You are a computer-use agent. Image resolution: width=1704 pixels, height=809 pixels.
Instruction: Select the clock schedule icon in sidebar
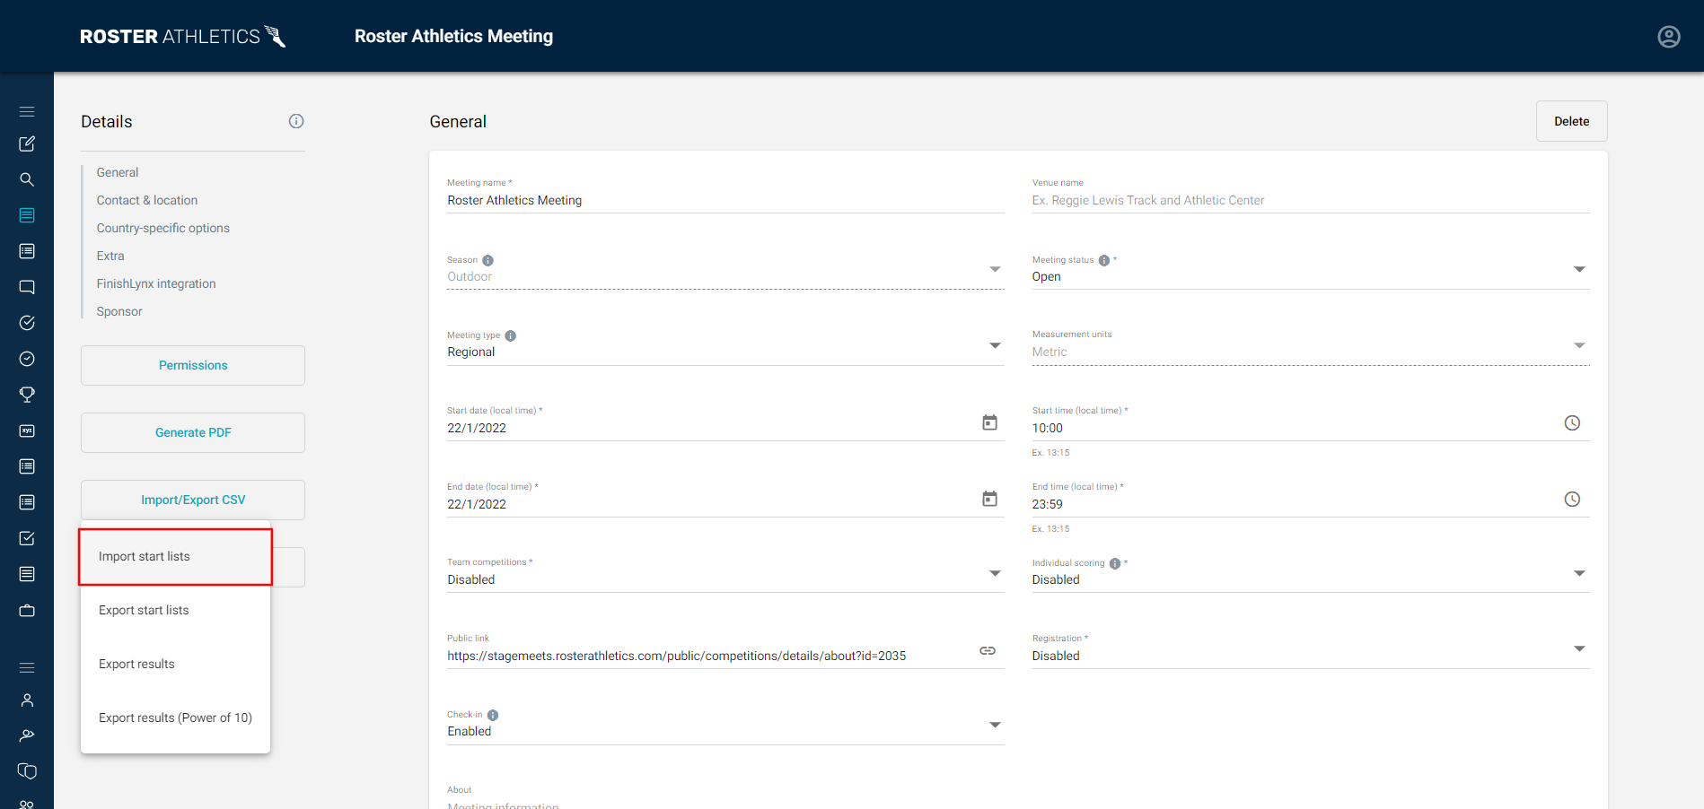27,359
